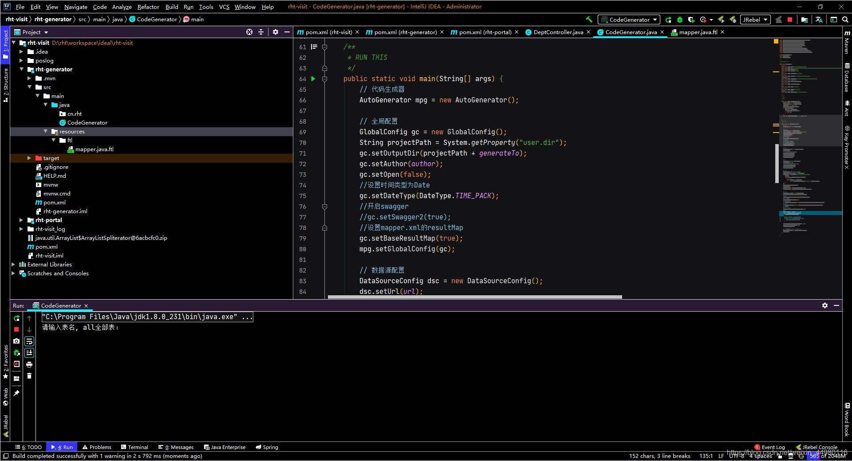852x461 pixels.
Task: Collapse the resources folder
Action: pyautogui.click(x=45, y=131)
